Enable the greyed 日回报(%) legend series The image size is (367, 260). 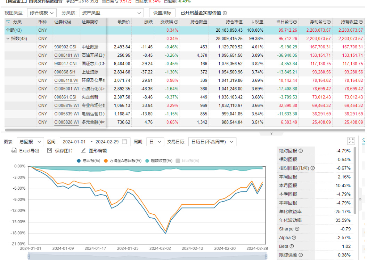(188, 160)
